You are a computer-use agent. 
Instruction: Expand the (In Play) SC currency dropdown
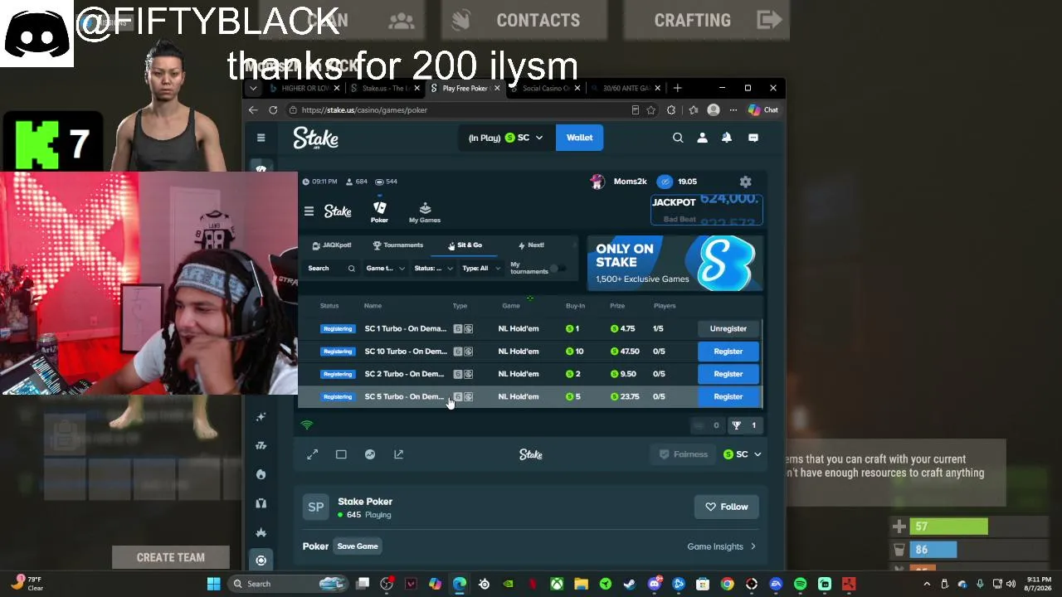[505, 138]
